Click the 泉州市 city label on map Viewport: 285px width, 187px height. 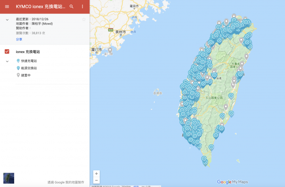pos(120,32)
